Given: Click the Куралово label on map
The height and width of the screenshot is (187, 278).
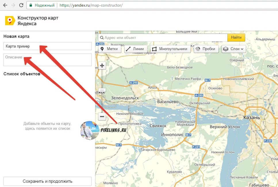Looking at the screenshot, I should click(175, 172).
